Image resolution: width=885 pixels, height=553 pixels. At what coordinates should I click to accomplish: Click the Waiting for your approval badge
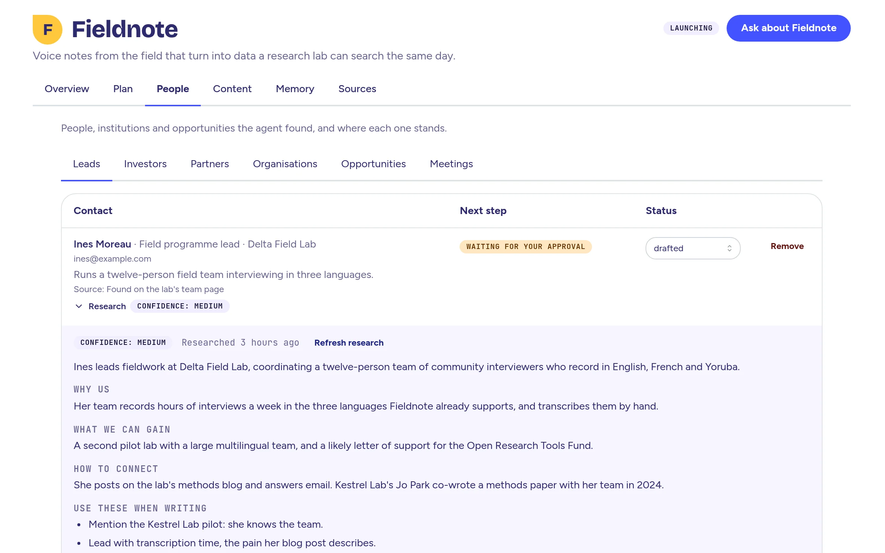(525, 247)
